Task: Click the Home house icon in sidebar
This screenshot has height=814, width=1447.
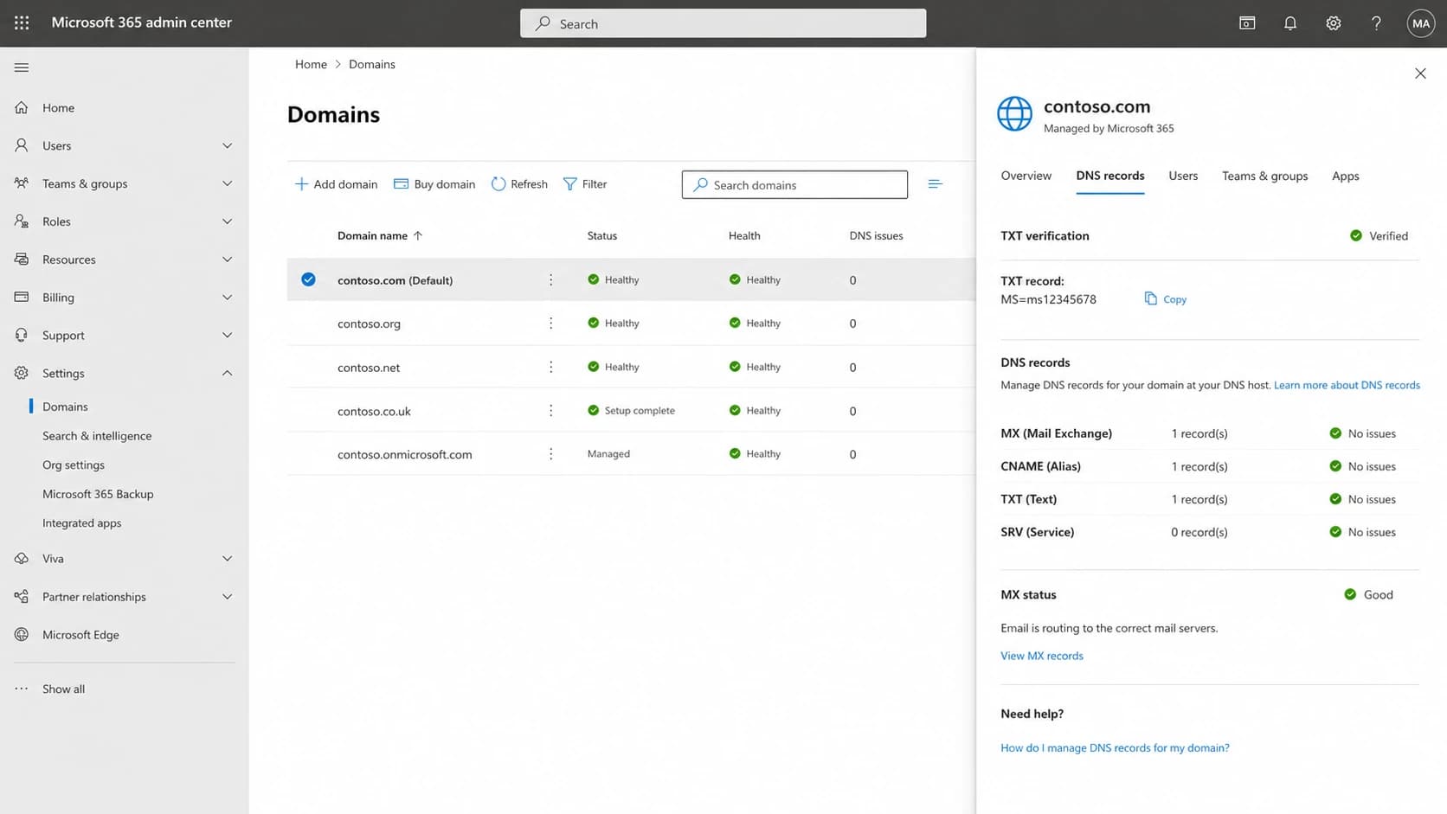Action: point(22,107)
